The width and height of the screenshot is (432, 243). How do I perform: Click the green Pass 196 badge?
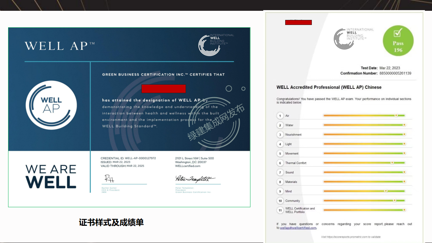(x=398, y=41)
